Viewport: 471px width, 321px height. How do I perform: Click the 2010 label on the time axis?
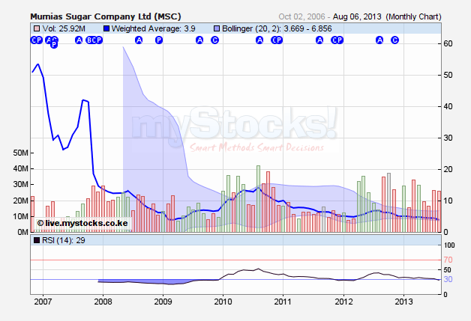[x=223, y=302]
